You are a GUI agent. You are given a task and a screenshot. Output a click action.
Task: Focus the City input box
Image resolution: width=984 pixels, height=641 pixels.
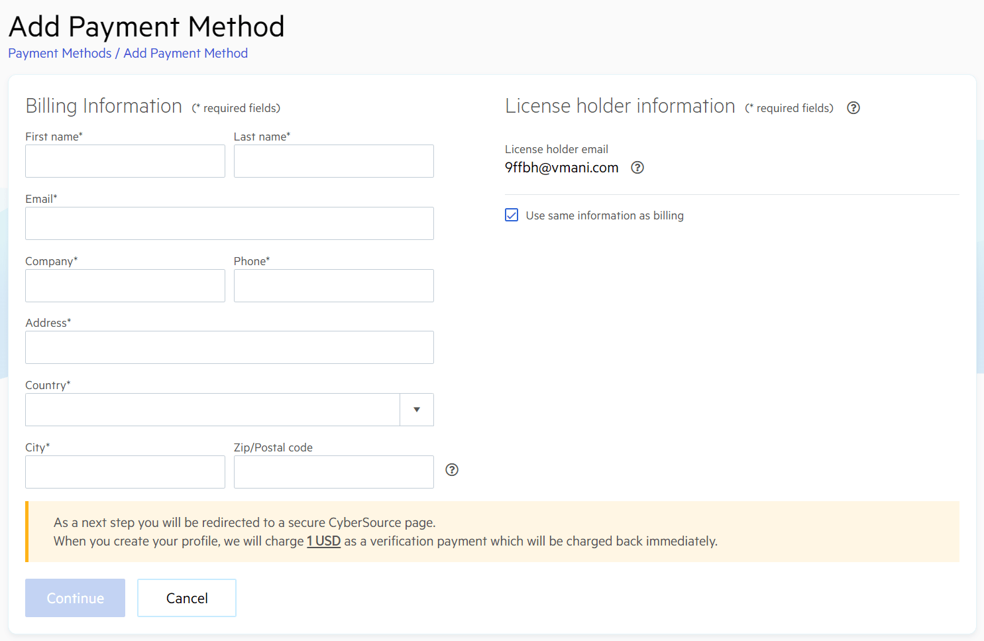tap(125, 472)
